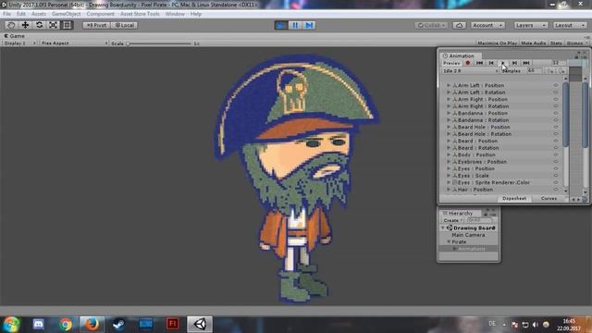Image resolution: width=592 pixels, height=333 pixels.
Task: Click the Eyebrows : Position key indicator
Action: click(556, 162)
